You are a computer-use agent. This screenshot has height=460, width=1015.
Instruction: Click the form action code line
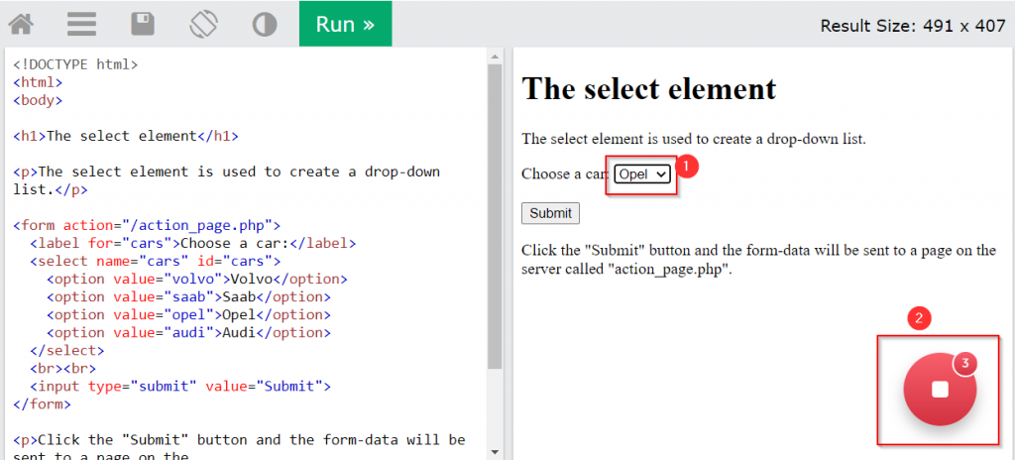pyautogui.click(x=147, y=225)
